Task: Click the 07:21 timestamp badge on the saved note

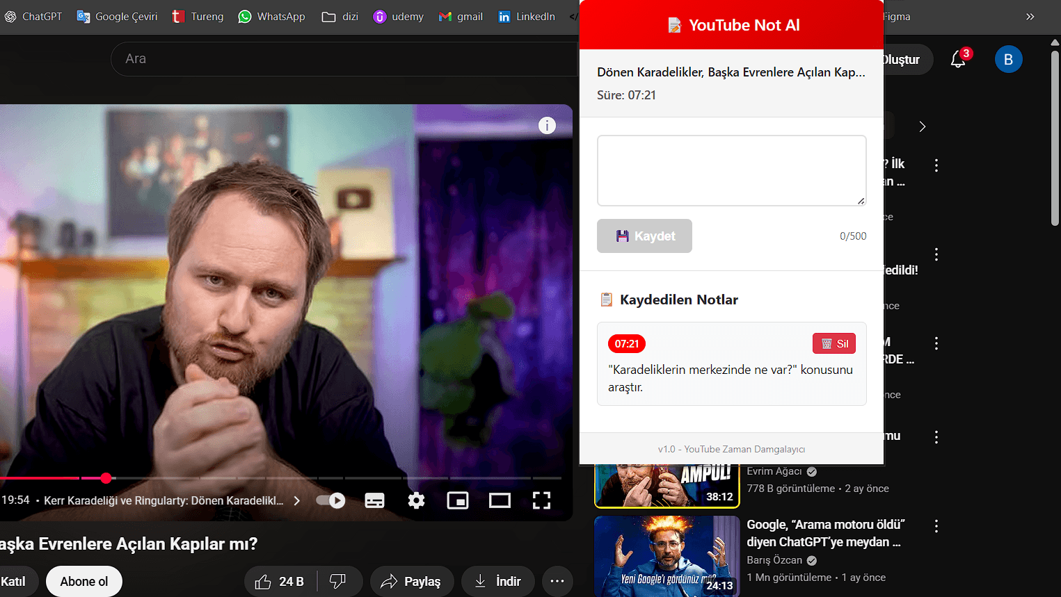Action: (x=627, y=344)
